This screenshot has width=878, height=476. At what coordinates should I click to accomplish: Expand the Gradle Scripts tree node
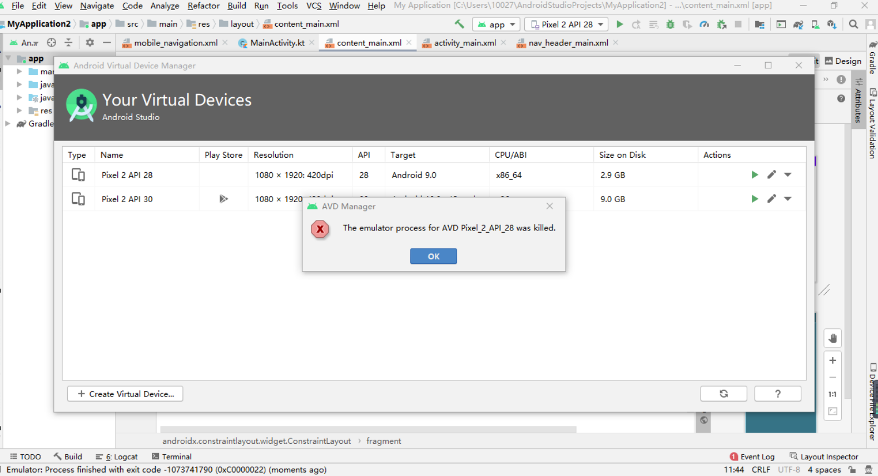tap(7, 123)
